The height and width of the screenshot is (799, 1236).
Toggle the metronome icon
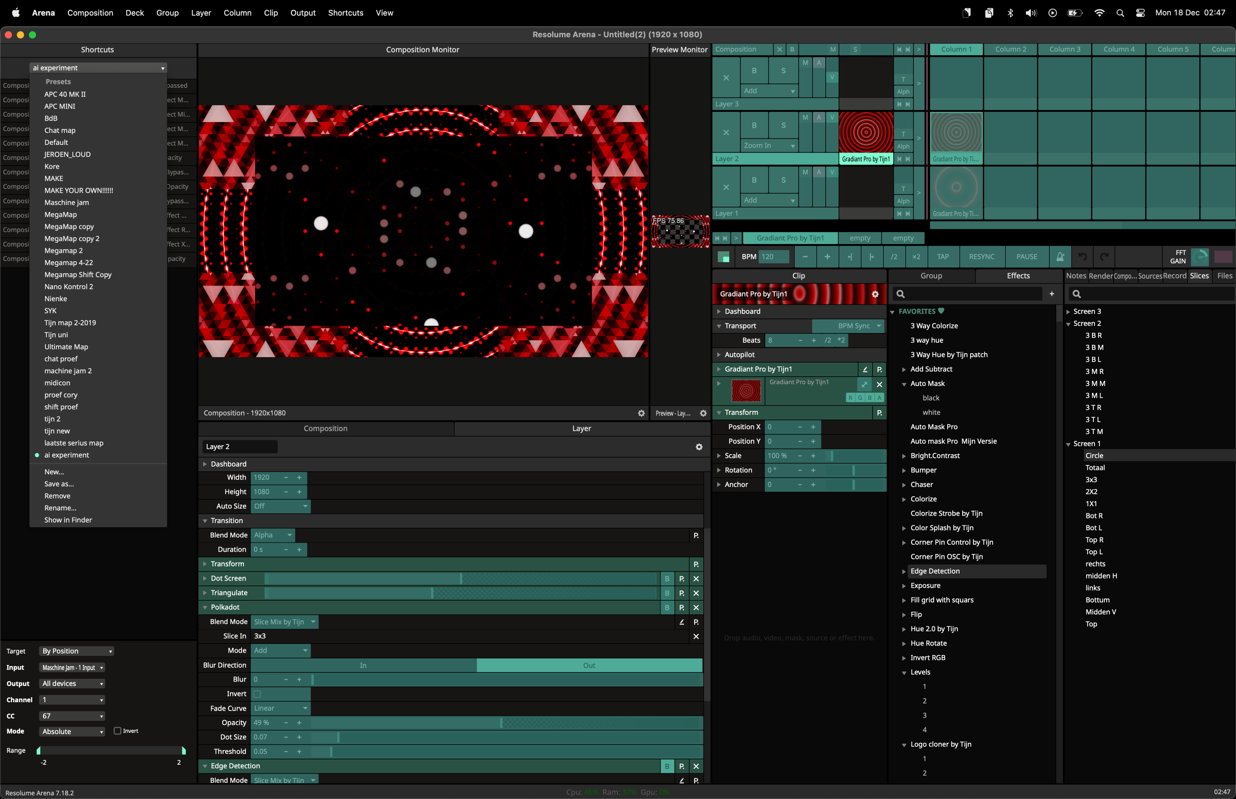coord(1060,256)
